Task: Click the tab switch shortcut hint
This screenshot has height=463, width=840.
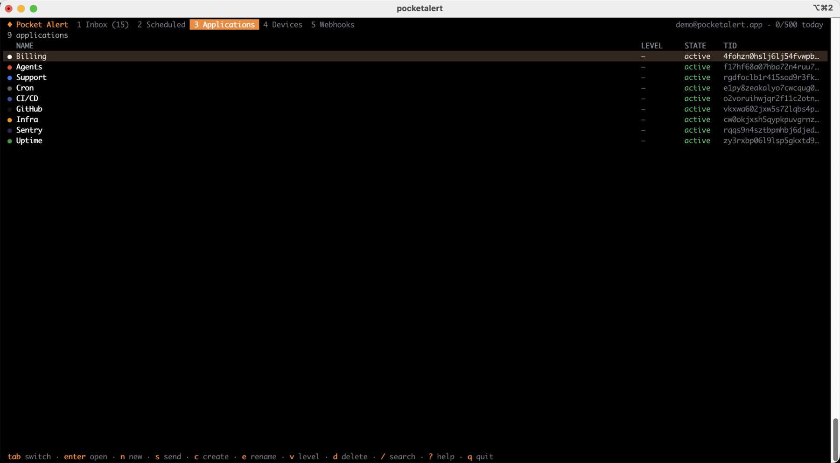Action: 29,456
